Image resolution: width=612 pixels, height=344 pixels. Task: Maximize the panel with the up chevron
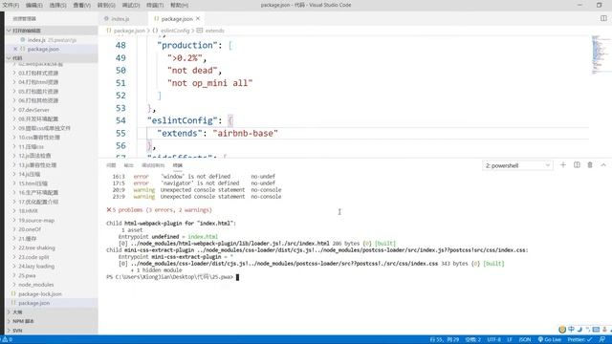click(x=603, y=165)
